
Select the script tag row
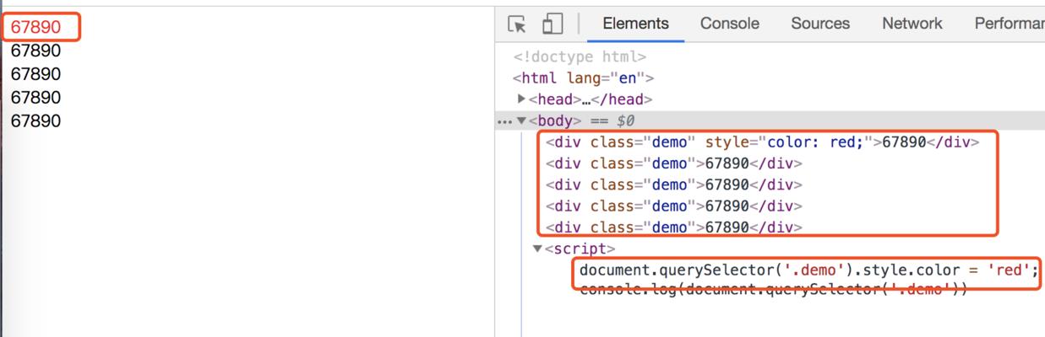580,249
